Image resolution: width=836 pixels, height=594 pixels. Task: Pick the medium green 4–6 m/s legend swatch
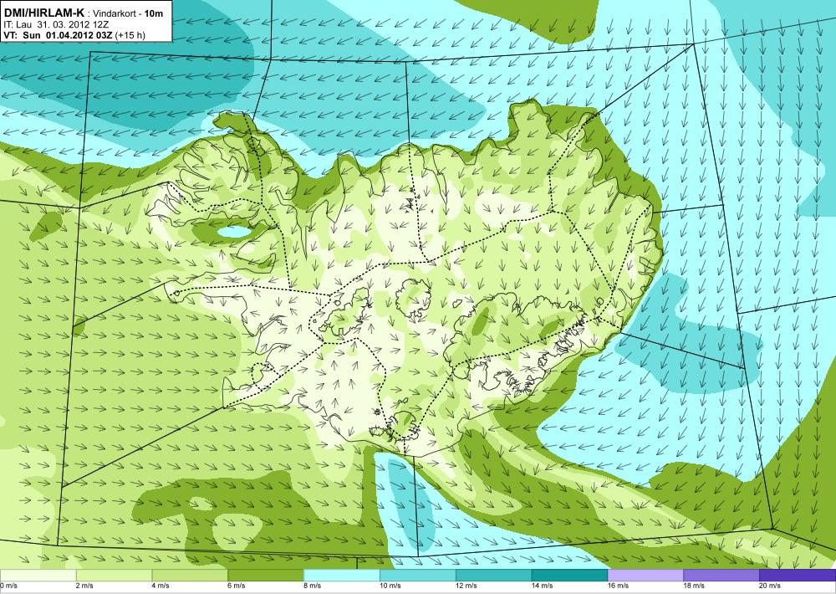tap(190, 576)
